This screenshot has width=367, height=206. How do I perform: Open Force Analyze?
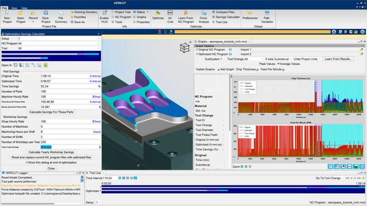tap(204, 17)
